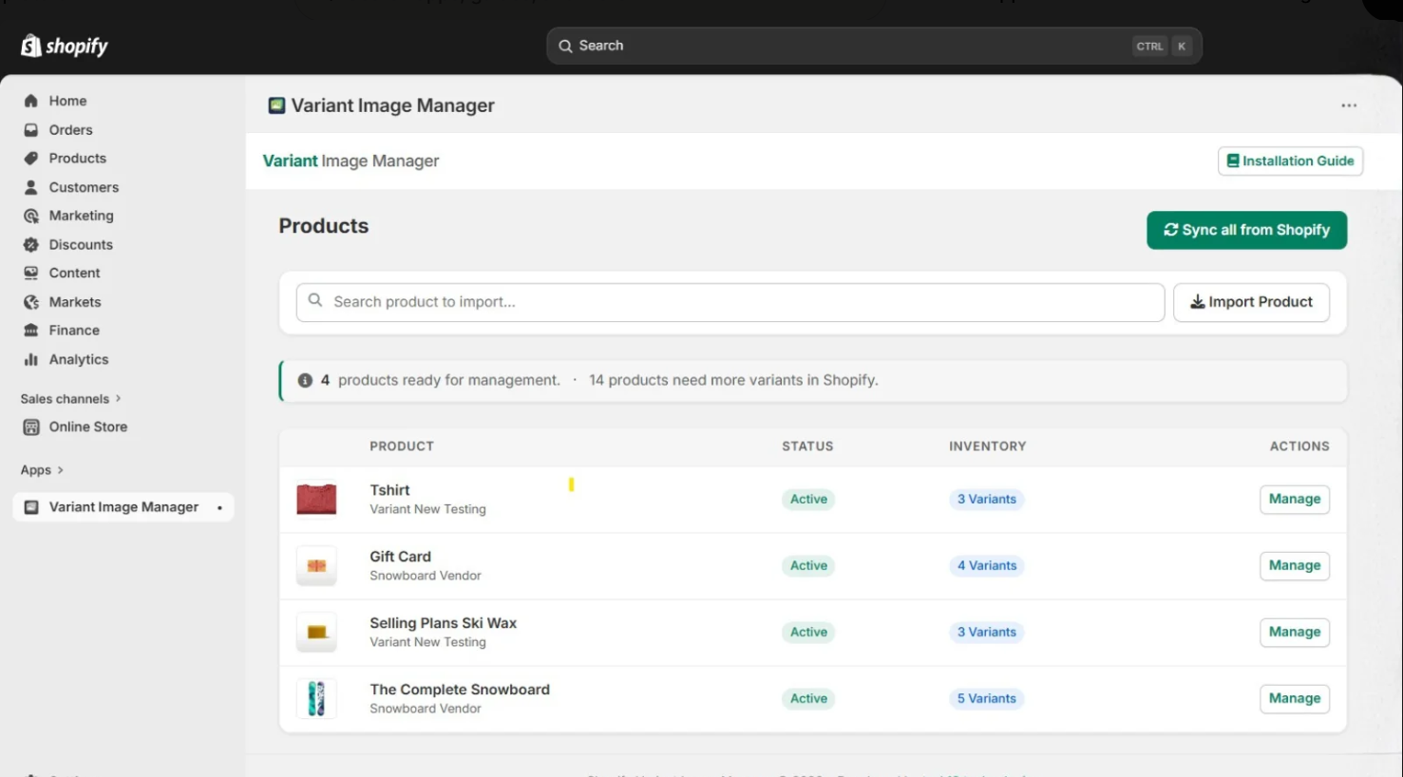Click the Shopify logo

[65, 46]
